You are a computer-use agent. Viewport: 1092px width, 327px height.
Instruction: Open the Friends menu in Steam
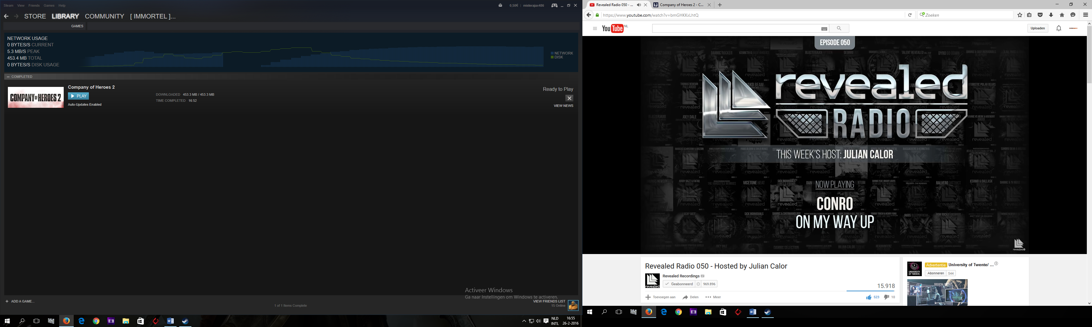click(34, 5)
